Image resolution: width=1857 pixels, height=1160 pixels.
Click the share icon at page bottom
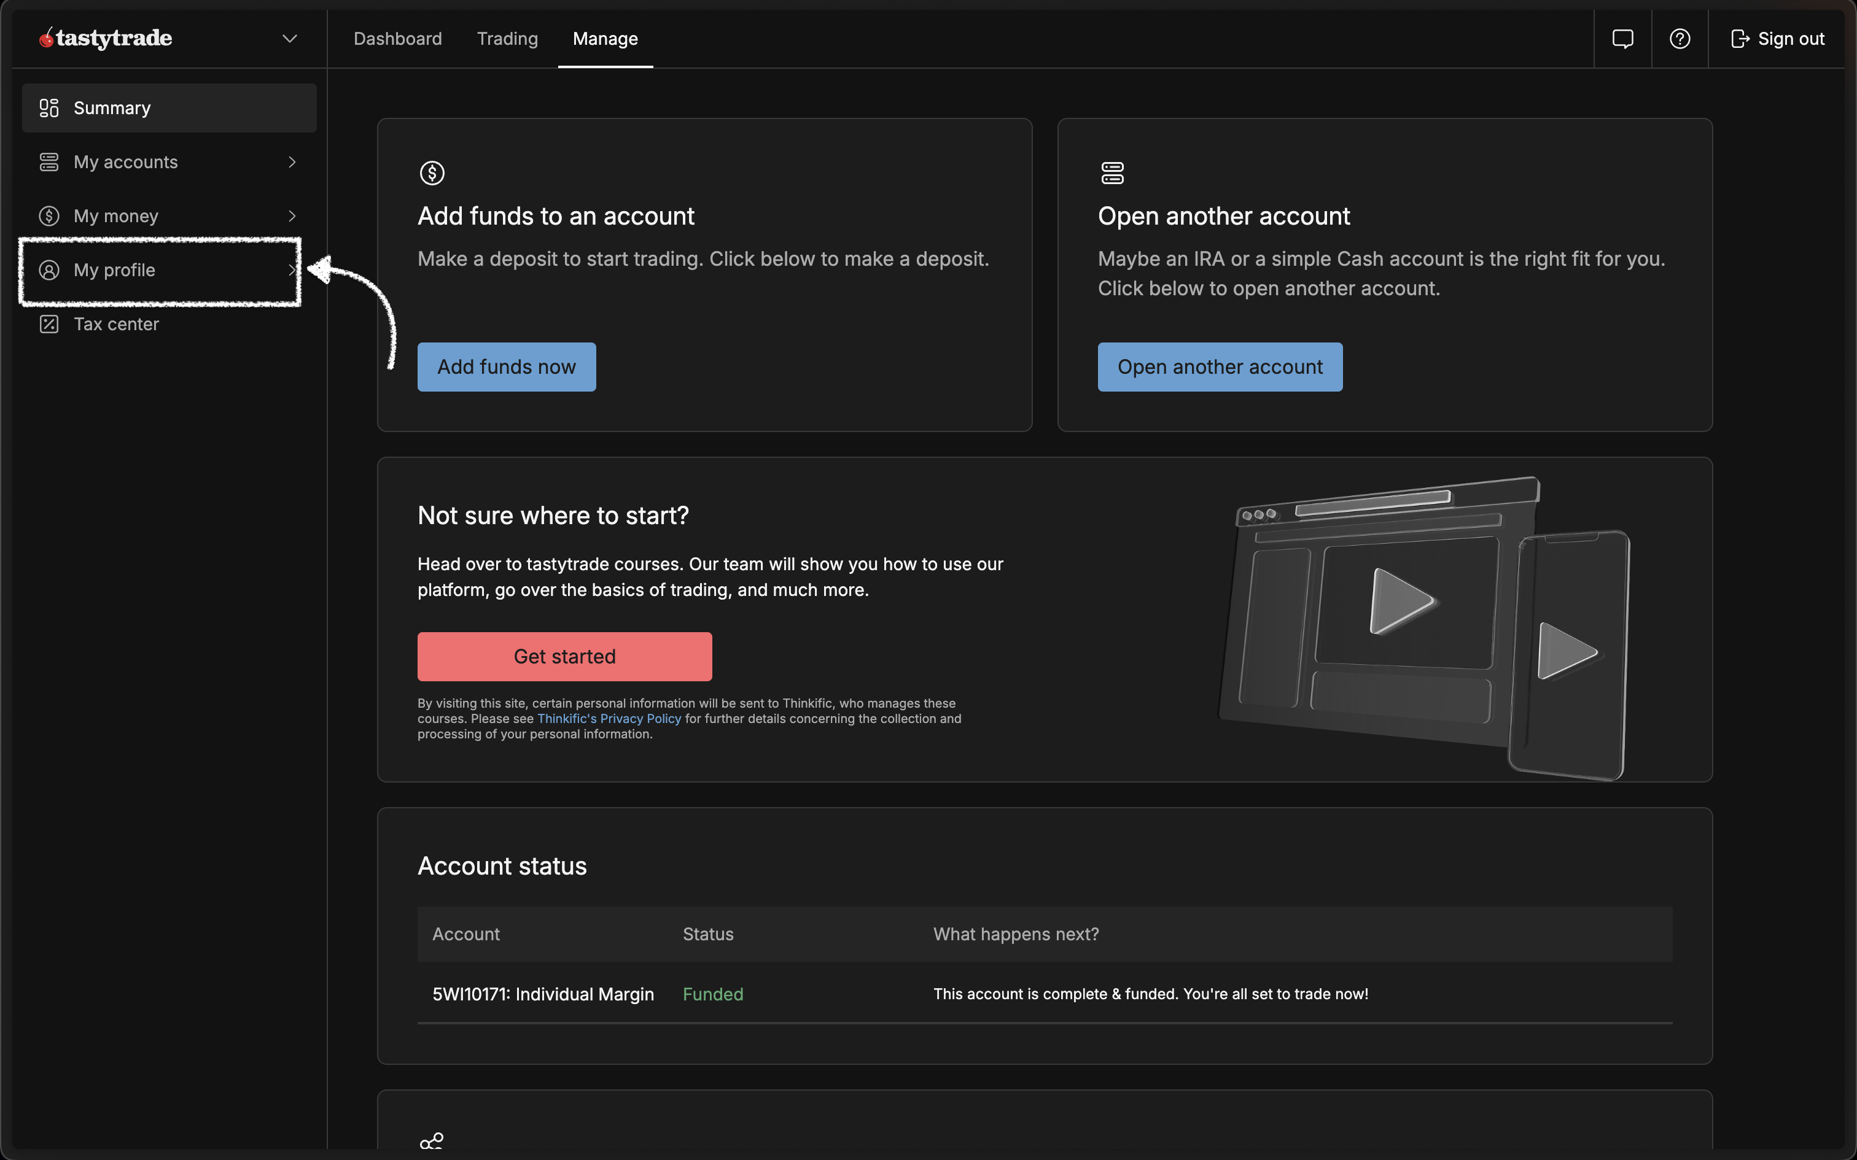431,1142
